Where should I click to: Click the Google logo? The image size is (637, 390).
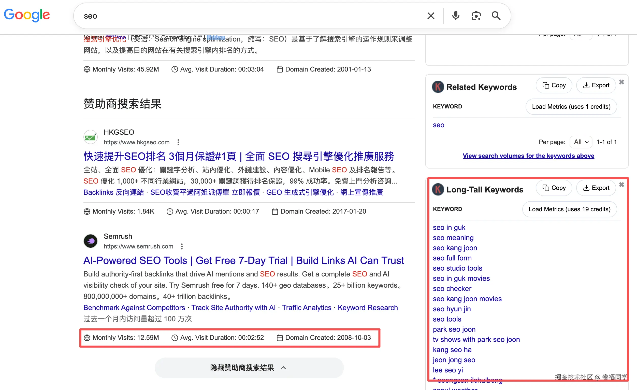pos(27,15)
